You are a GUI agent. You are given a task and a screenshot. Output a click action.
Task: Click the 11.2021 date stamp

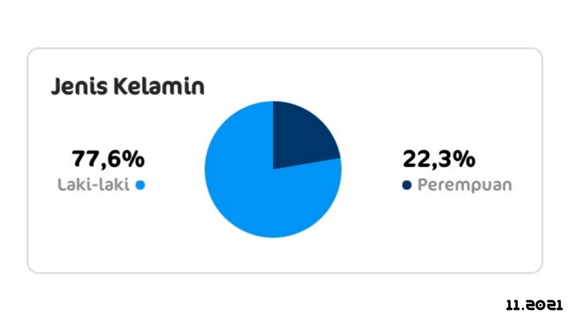tap(534, 305)
